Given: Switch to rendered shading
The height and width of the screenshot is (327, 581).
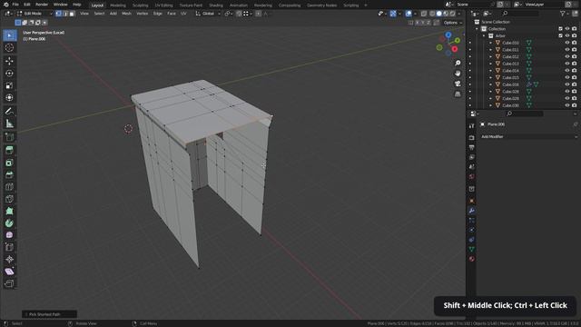Looking at the screenshot, I should (452, 14).
